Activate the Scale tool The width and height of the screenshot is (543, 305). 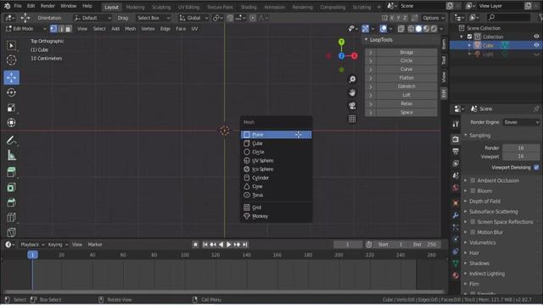[11, 108]
